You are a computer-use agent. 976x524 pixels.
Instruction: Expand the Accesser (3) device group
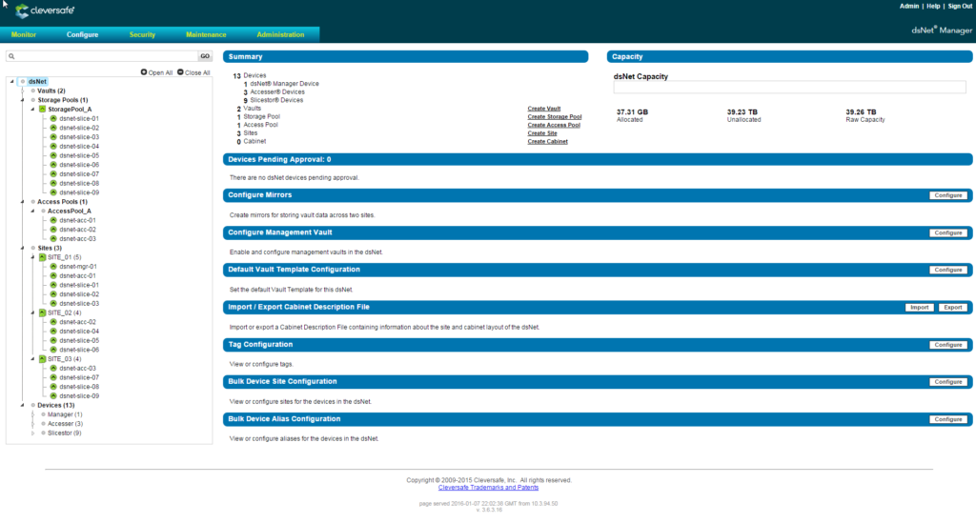[x=33, y=424]
